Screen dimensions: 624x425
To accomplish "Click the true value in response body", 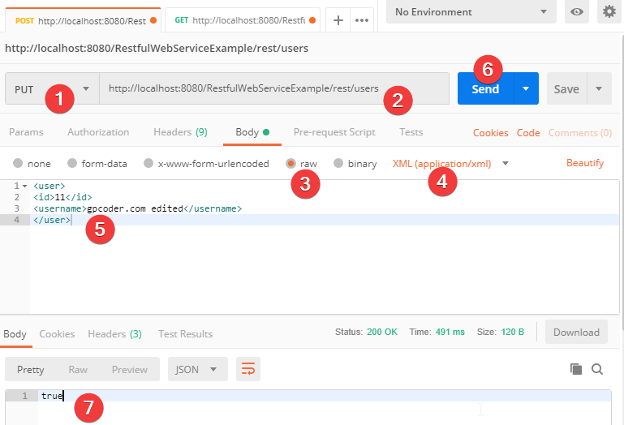I will pyautogui.click(x=52, y=396).
